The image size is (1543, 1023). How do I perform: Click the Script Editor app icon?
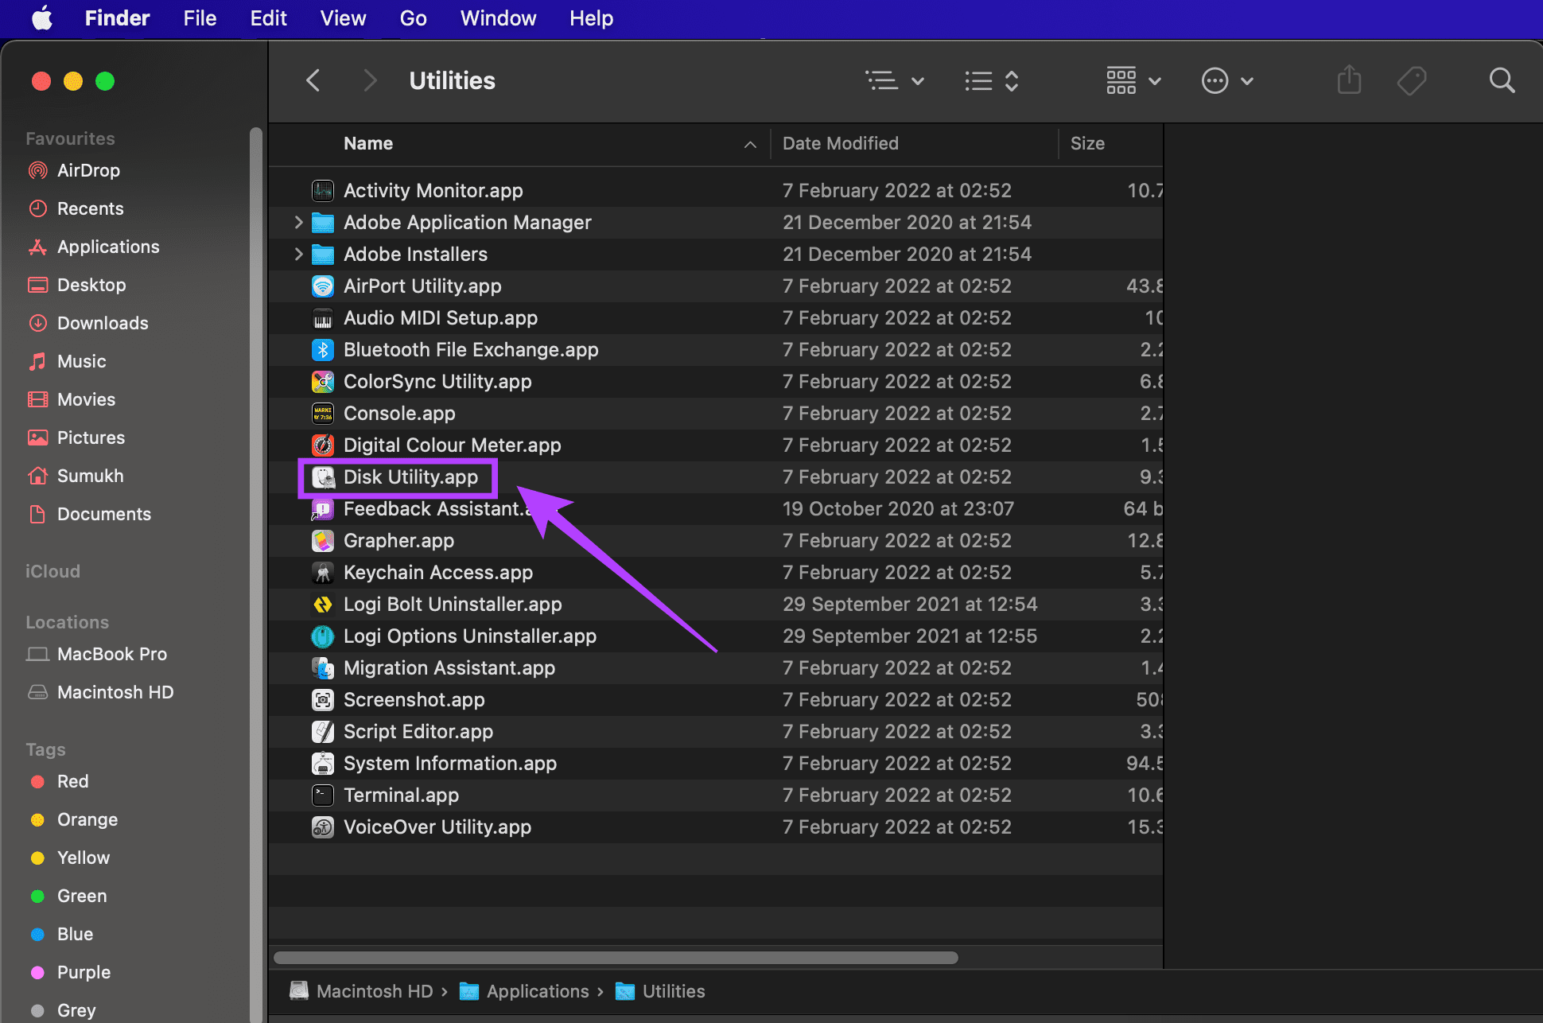point(322,731)
